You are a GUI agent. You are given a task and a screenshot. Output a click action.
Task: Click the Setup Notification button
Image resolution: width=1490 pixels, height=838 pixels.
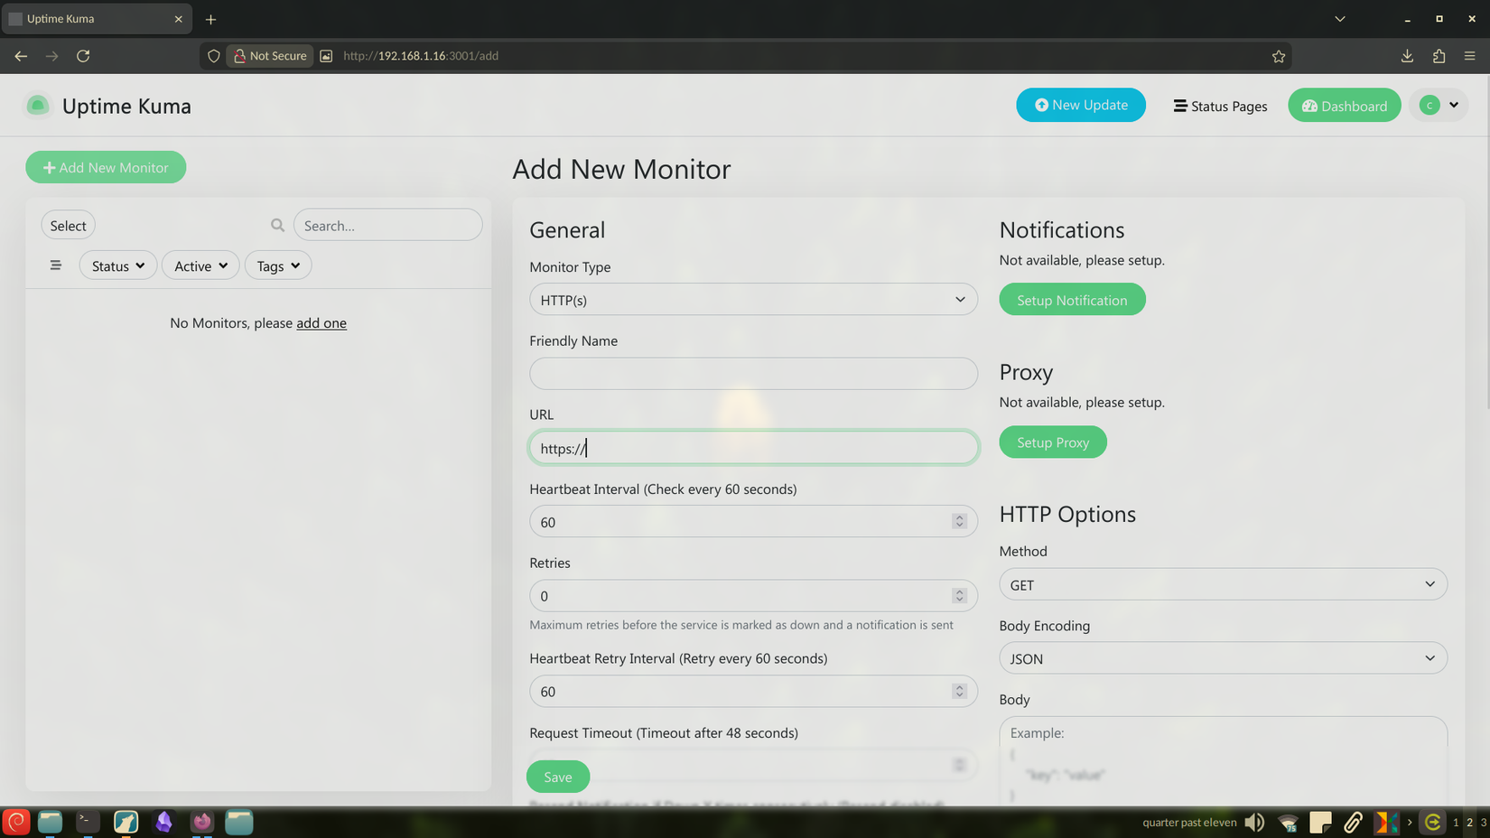click(x=1072, y=300)
